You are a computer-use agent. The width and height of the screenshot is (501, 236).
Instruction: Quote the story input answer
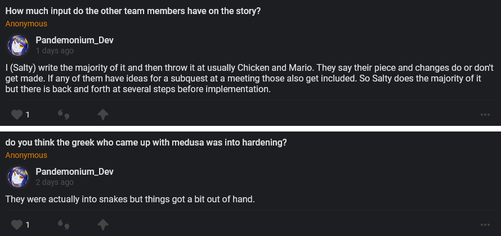click(x=64, y=115)
